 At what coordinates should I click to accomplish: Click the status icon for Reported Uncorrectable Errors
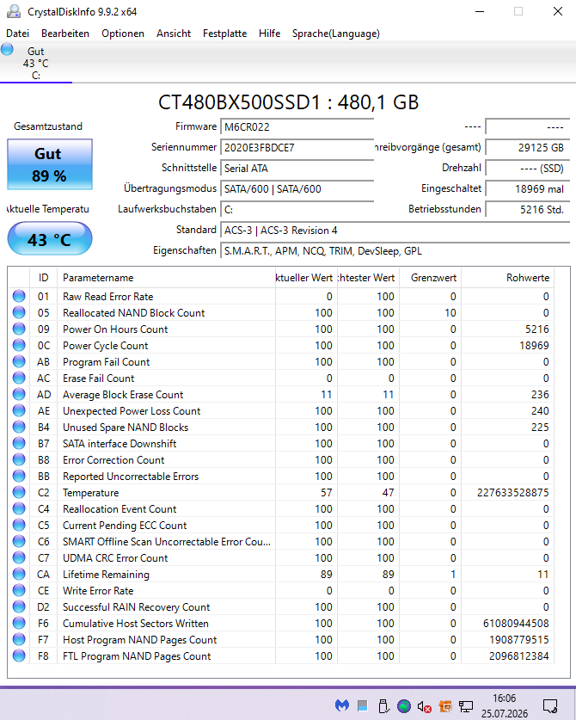tap(19, 477)
